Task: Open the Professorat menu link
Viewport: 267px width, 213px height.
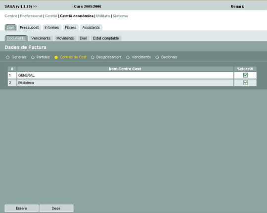Action: tap(31, 16)
